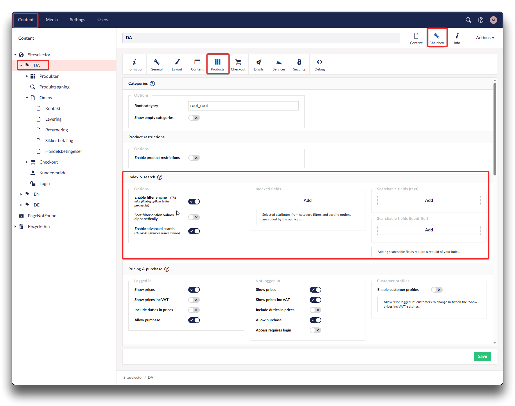
Task: Add an Indexed fields entry
Action: pos(307,200)
